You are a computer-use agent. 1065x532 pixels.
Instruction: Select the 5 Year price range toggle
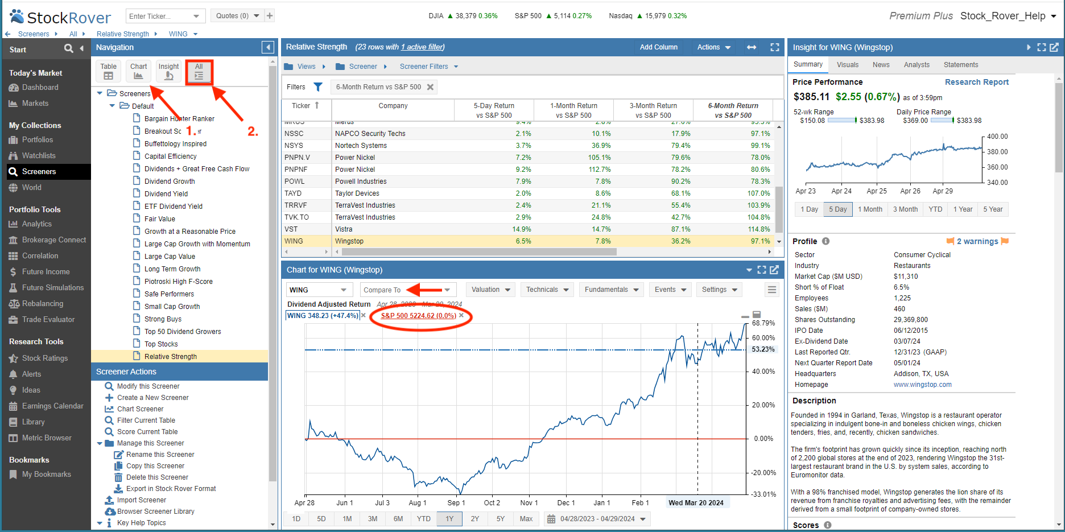click(993, 209)
